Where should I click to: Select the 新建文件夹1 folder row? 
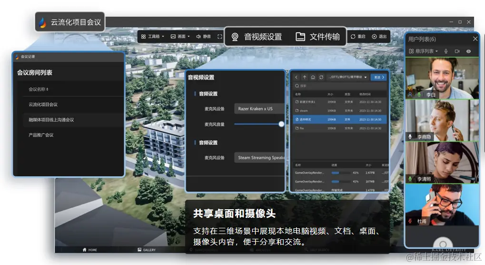[x=340, y=102]
